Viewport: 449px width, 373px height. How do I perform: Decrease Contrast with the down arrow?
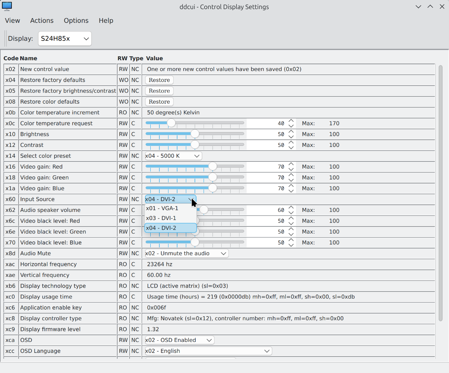[x=291, y=147]
